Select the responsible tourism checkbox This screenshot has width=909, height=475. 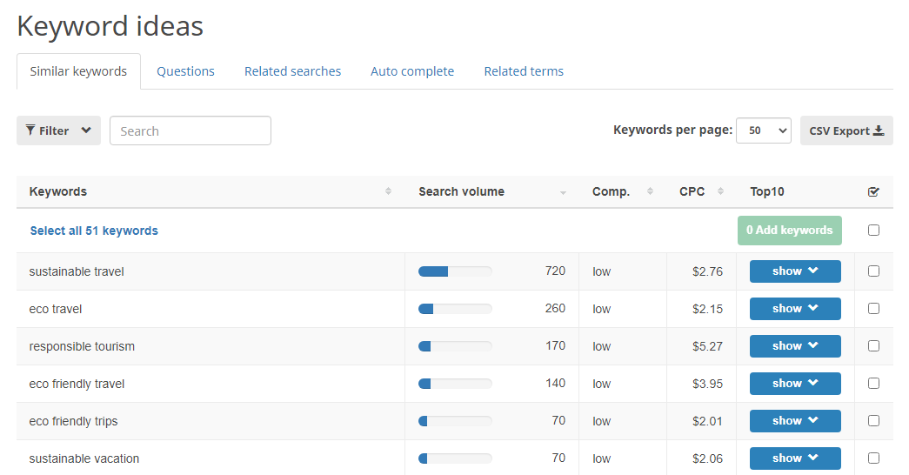(873, 345)
